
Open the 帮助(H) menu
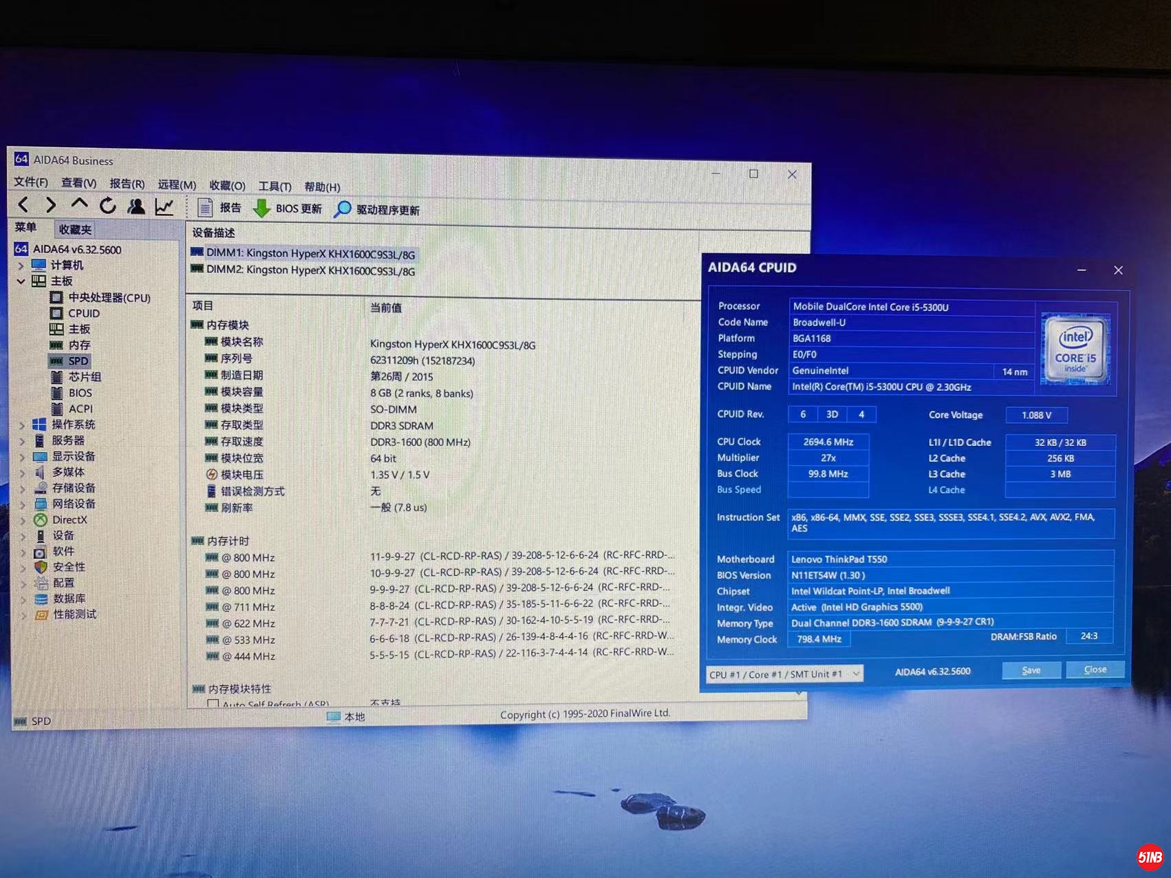[322, 187]
